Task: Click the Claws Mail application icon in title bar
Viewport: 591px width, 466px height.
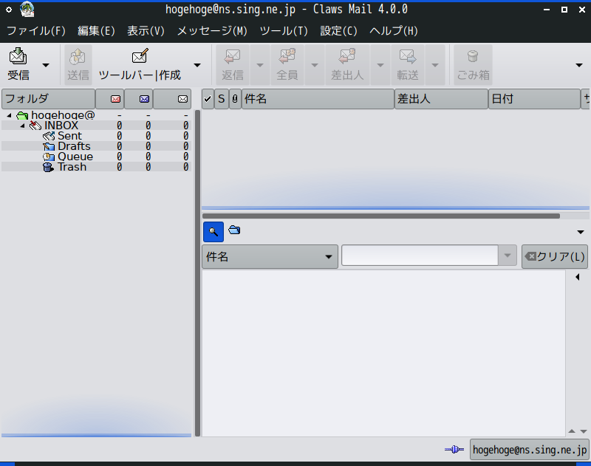Action: pyautogui.click(x=27, y=10)
